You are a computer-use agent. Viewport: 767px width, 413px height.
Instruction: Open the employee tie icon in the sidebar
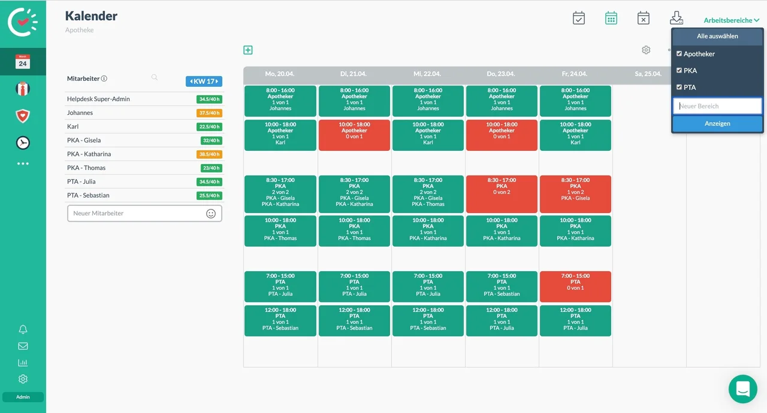(x=23, y=89)
